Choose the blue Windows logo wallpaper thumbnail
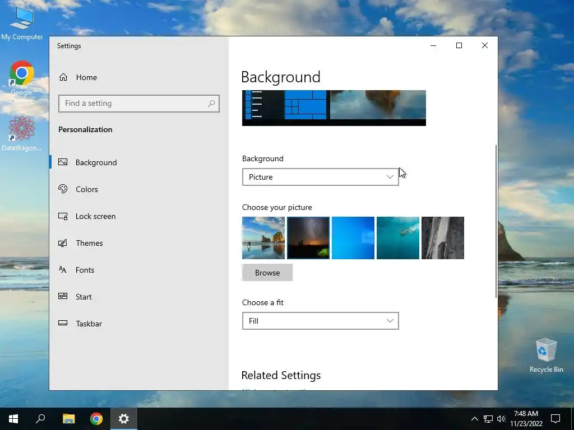The height and width of the screenshot is (430, 574). pos(353,238)
